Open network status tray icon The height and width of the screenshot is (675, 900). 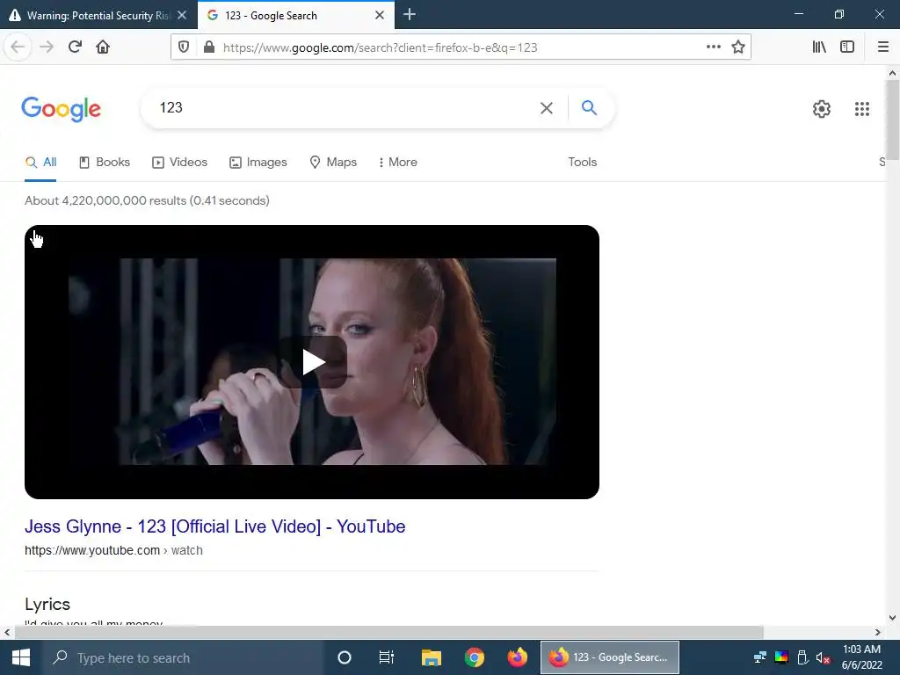pos(760,657)
